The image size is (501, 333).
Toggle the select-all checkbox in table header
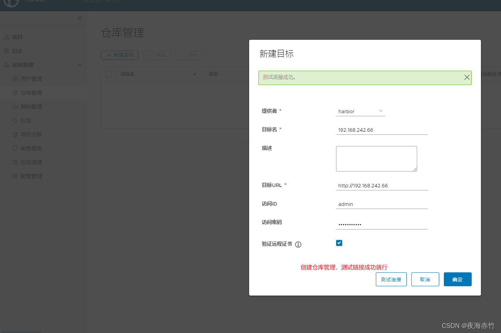pos(109,74)
